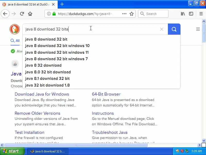Reload the current page
This screenshot has width=206, height=155.
(22, 14)
